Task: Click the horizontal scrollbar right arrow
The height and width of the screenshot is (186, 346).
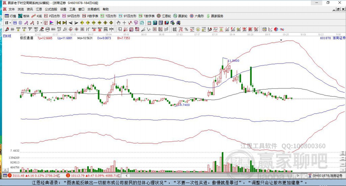Action: point(298,176)
